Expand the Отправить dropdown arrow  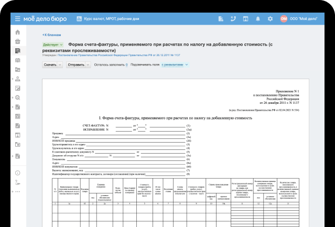88,65
